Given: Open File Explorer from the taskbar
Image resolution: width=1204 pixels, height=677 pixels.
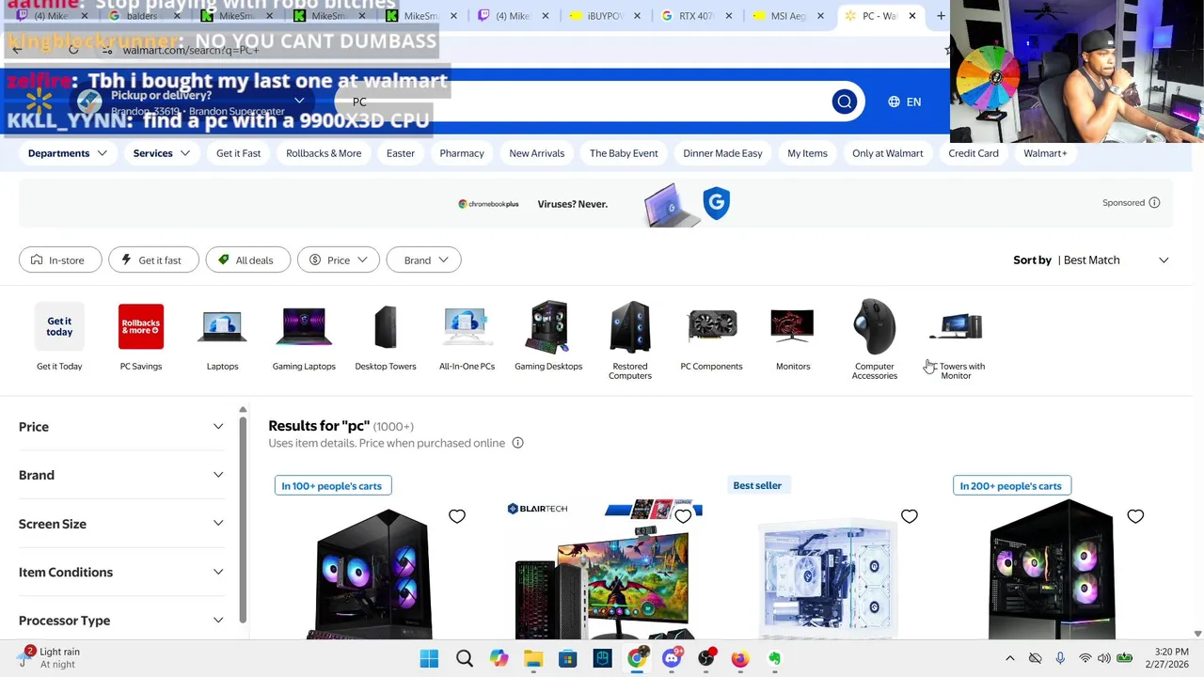Looking at the screenshot, I should (533, 658).
